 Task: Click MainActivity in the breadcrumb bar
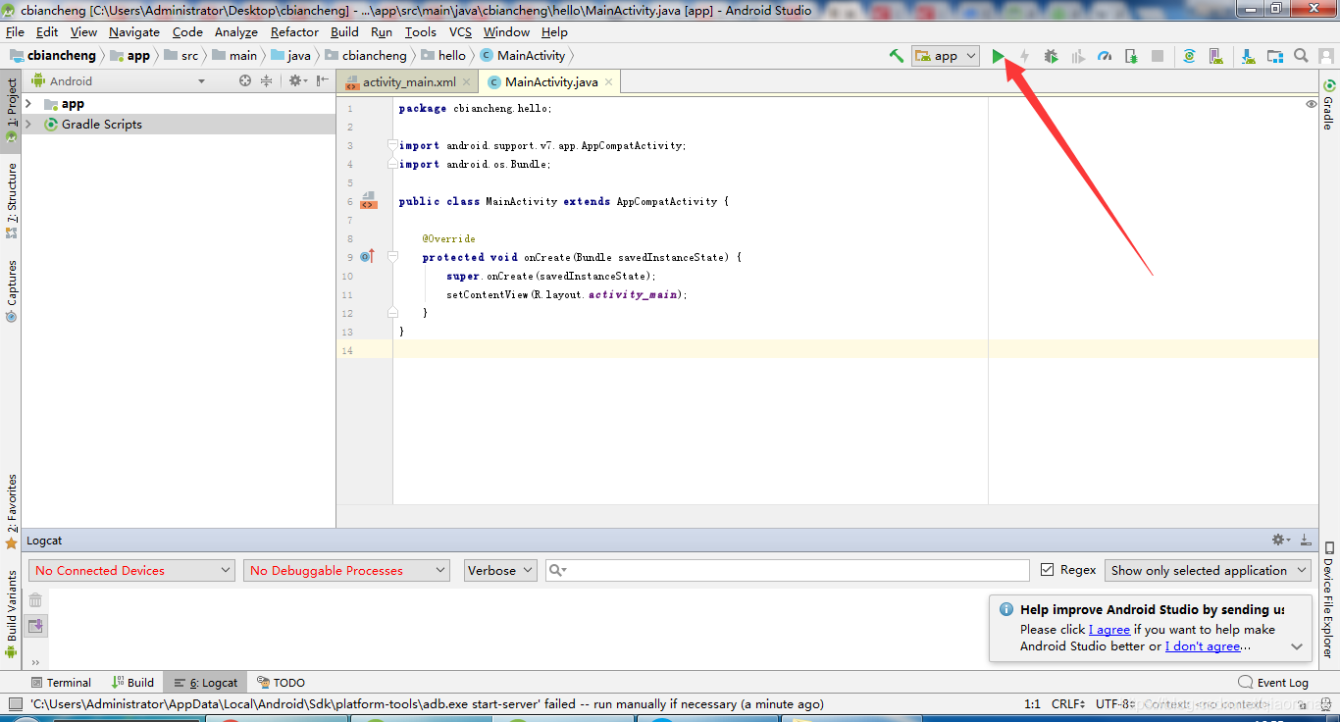click(x=523, y=56)
